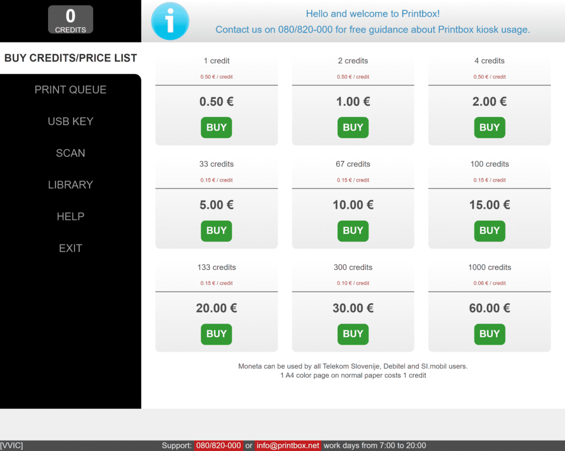Buy 1 credit for 0.50 €
Viewport: 565px width, 451px height.
(216, 128)
